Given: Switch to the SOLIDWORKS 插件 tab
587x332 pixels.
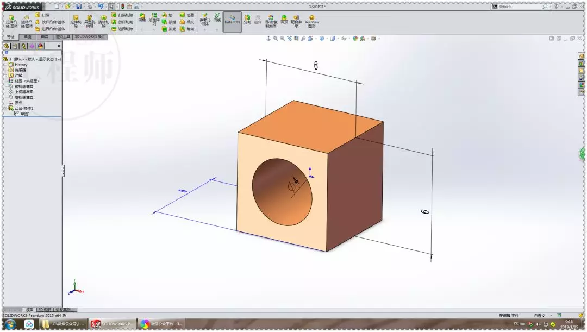Looking at the screenshot, I should (x=90, y=37).
